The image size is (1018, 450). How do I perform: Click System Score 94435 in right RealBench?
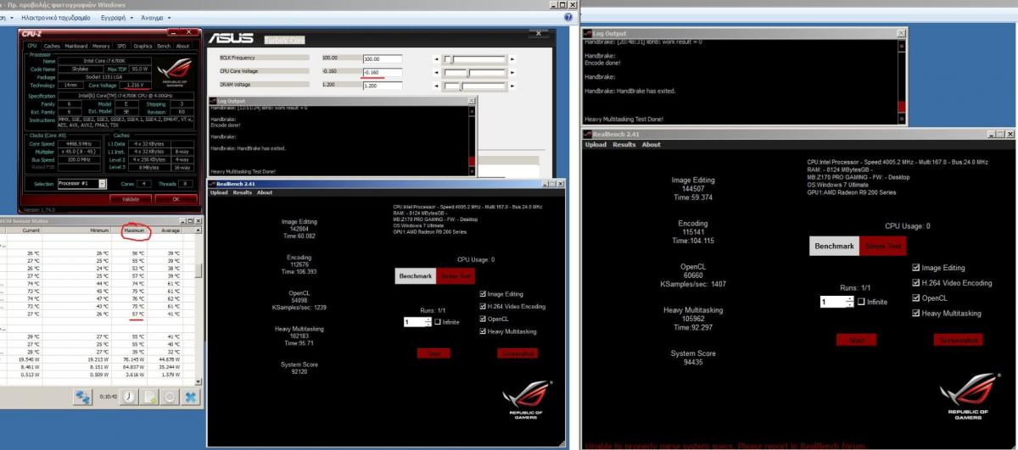click(694, 358)
